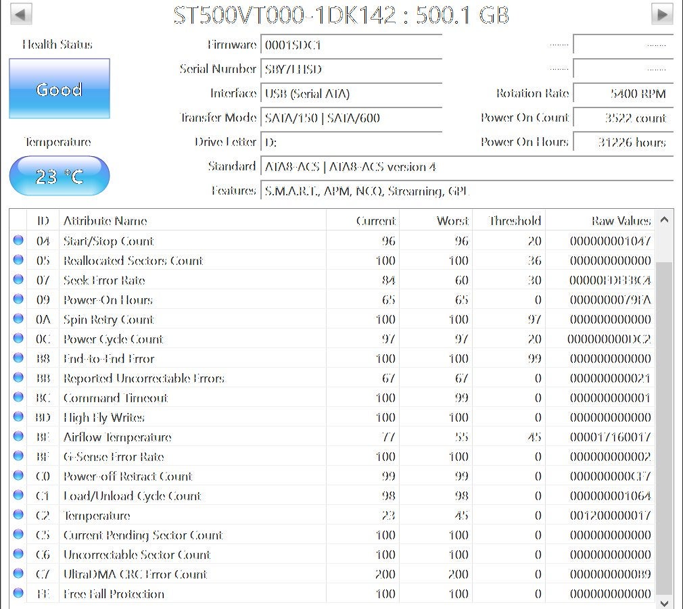The height and width of the screenshot is (609, 683).
Task: Select the Load/Unload Cycle Count name
Action: (x=132, y=496)
